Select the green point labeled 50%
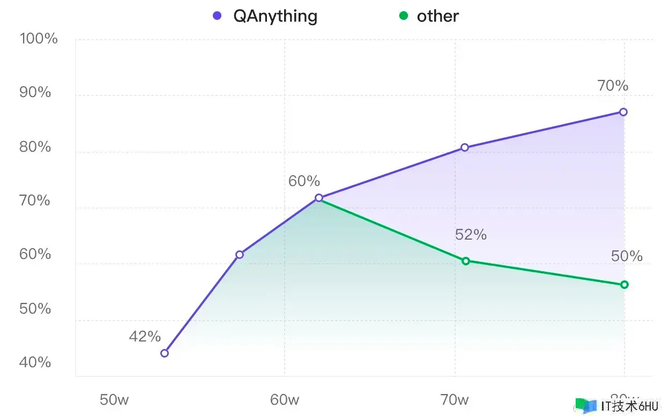662x416 pixels. tap(624, 285)
